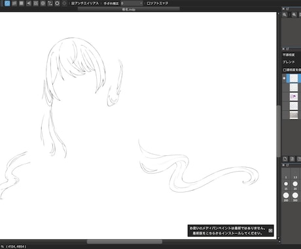Screen dimensions: 301x249
Task: Enable the radial lines snap icon
Action: tap(36, 3)
